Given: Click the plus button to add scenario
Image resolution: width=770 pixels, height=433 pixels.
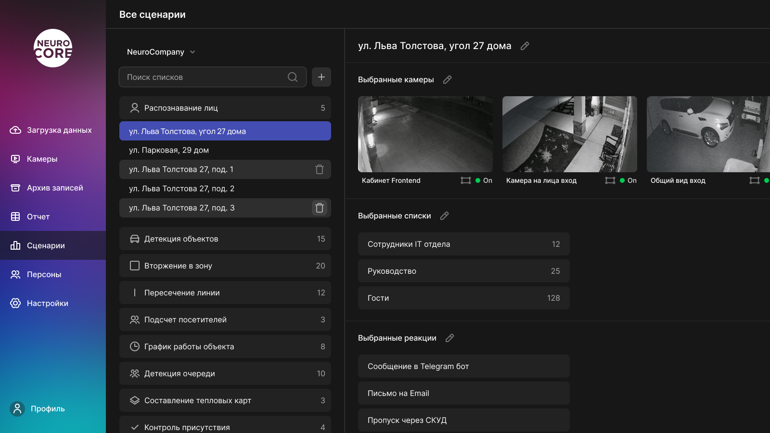Looking at the screenshot, I should pyautogui.click(x=321, y=77).
